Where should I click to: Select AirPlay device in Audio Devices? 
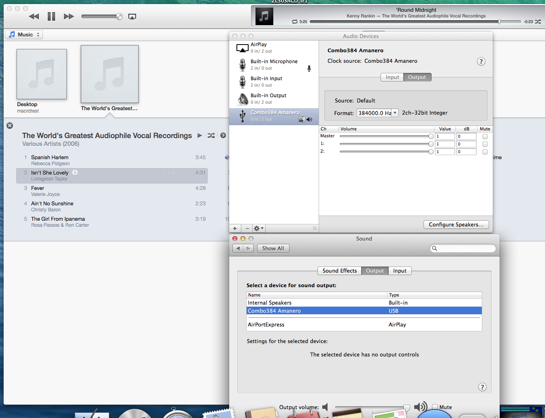pos(274,48)
